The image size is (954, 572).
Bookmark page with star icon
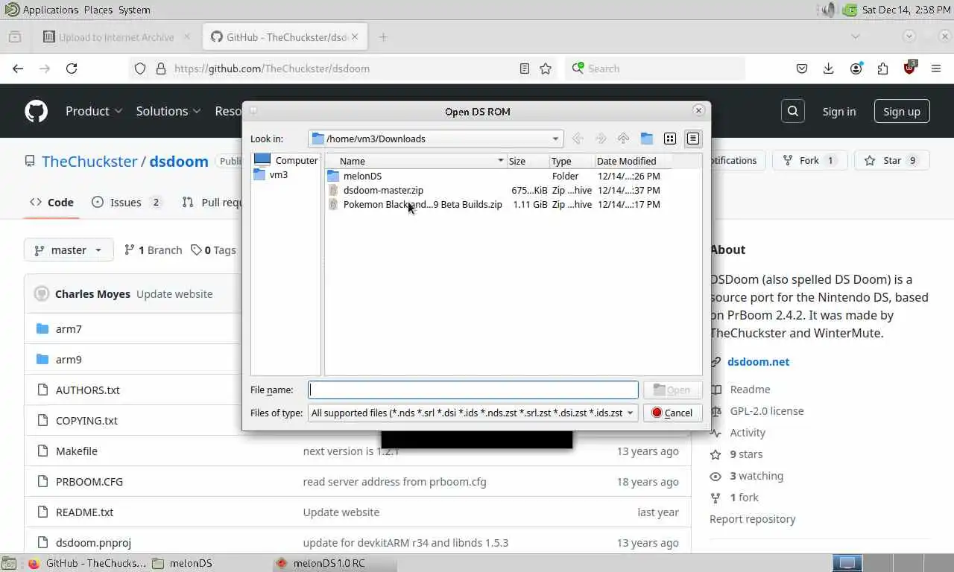[546, 68]
